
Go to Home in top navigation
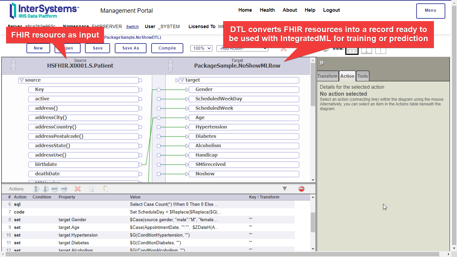245,10
